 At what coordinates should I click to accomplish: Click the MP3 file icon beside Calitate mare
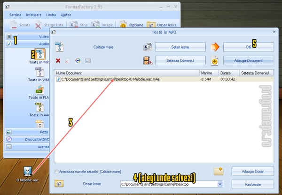coord(59,47)
